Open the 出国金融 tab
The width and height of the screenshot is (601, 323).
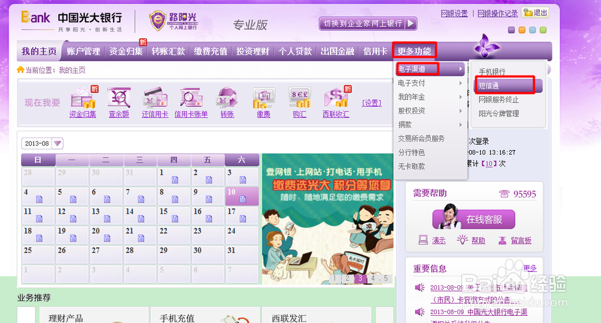coord(337,51)
